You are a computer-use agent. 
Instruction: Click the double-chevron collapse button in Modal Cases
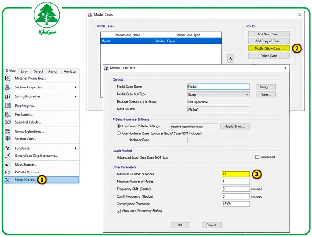(230, 58)
